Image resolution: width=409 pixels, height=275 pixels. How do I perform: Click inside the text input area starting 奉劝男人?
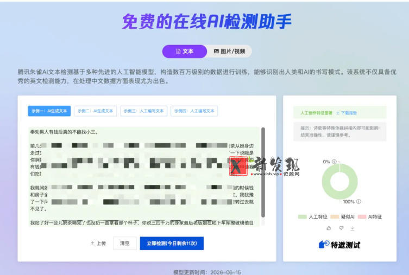144,177
